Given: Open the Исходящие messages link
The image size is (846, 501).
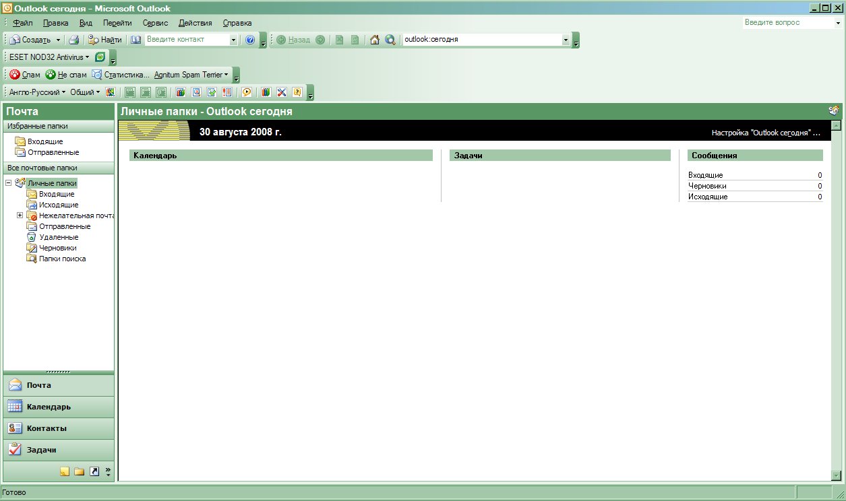Looking at the screenshot, I should tap(708, 197).
